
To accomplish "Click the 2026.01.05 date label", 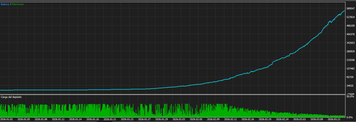I will (x=24, y=119).
